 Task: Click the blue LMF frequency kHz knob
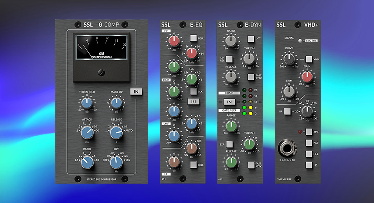tap(192, 123)
